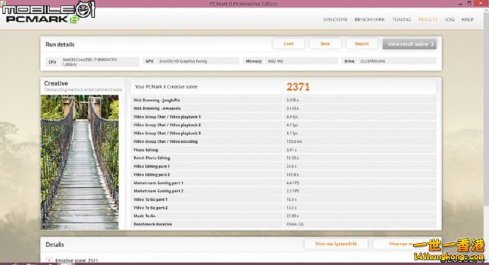Click Mainstream Gaming part 1 row

pyautogui.click(x=284, y=183)
